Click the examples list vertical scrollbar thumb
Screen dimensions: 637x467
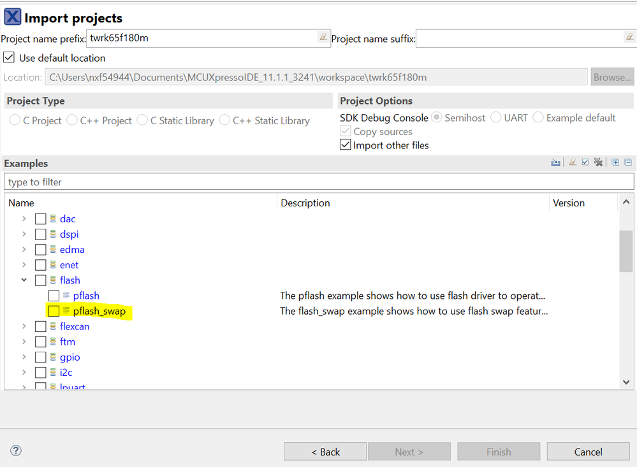pyautogui.click(x=626, y=251)
